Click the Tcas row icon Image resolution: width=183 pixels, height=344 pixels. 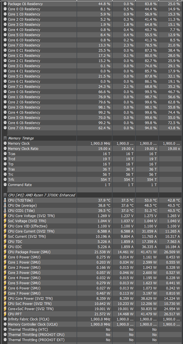click(x=5, y=154)
